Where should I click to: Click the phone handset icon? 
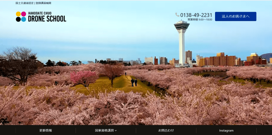177,15
